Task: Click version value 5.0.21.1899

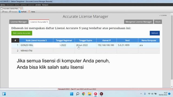Action: tap(124, 45)
